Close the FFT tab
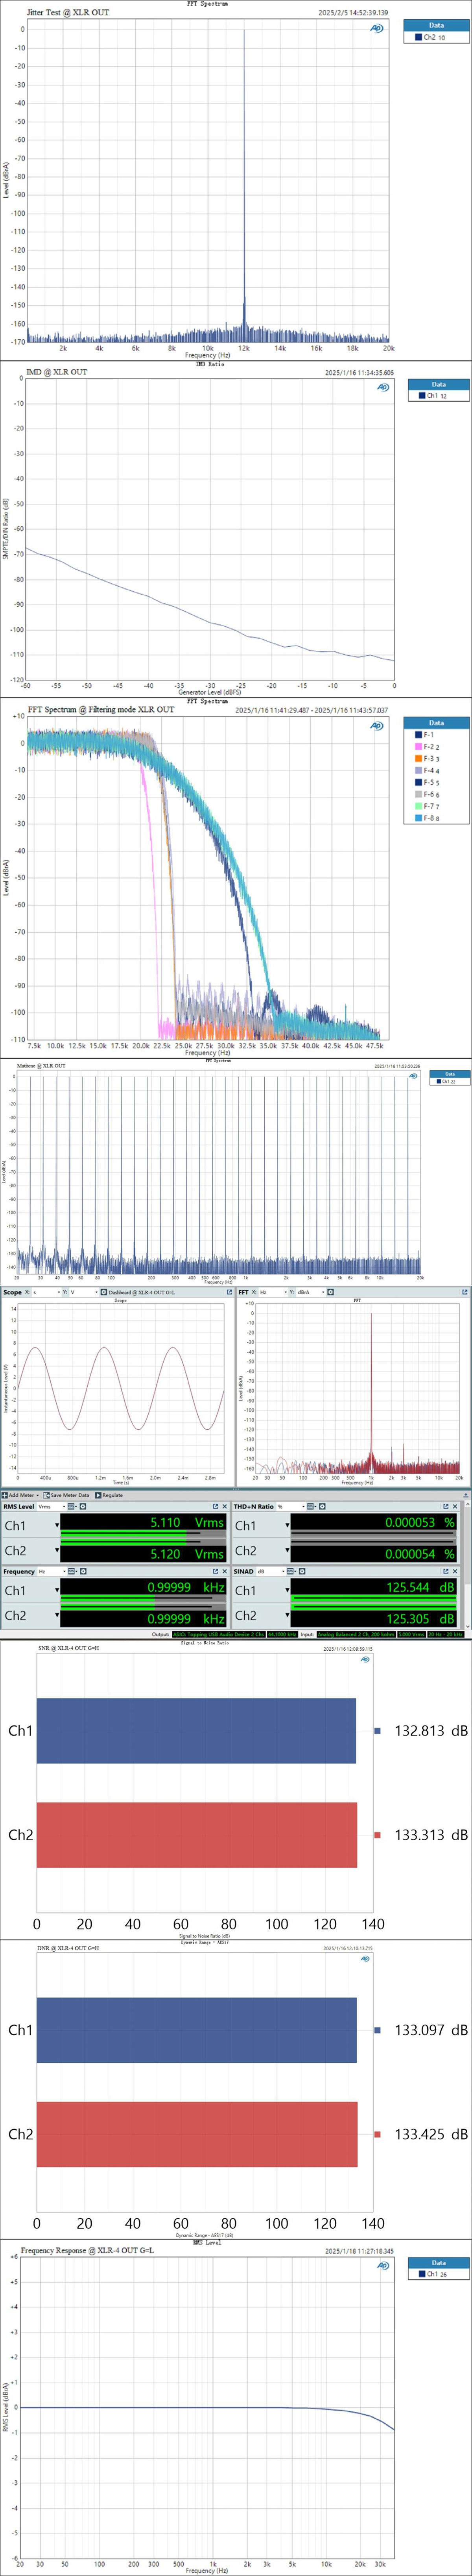This screenshot has width=472, height=2576. point(253,1292)
